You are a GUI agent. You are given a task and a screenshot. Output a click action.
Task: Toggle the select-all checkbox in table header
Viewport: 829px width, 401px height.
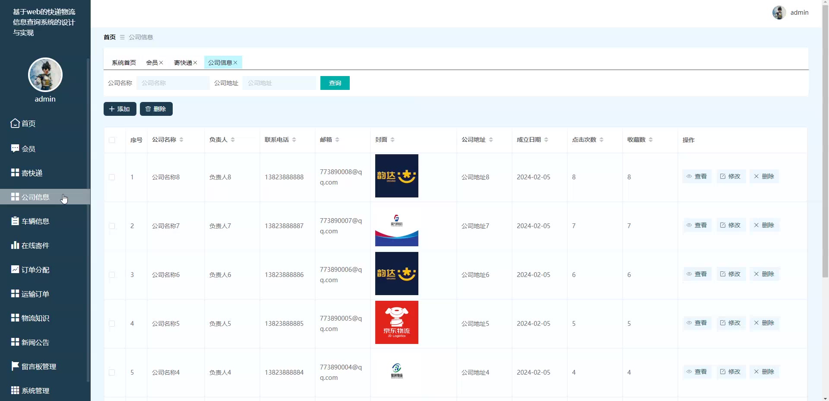[x=112, y=140]
